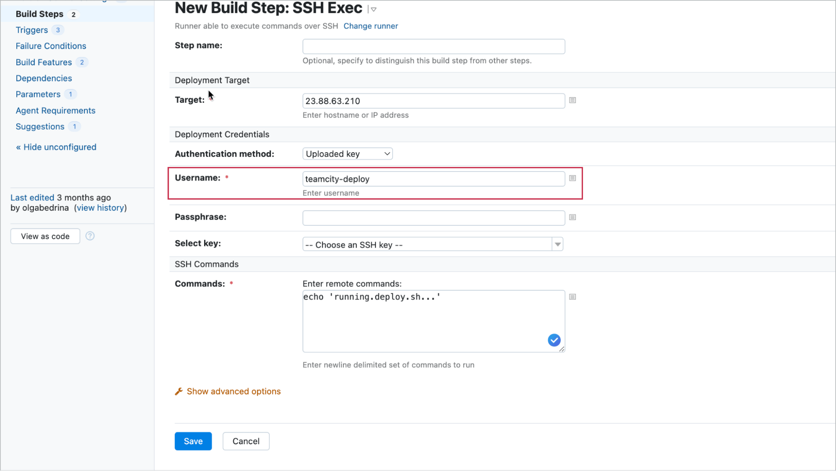Click the Step name input field
The width and height of the screenshot is (836, 471).
(434, 46)
